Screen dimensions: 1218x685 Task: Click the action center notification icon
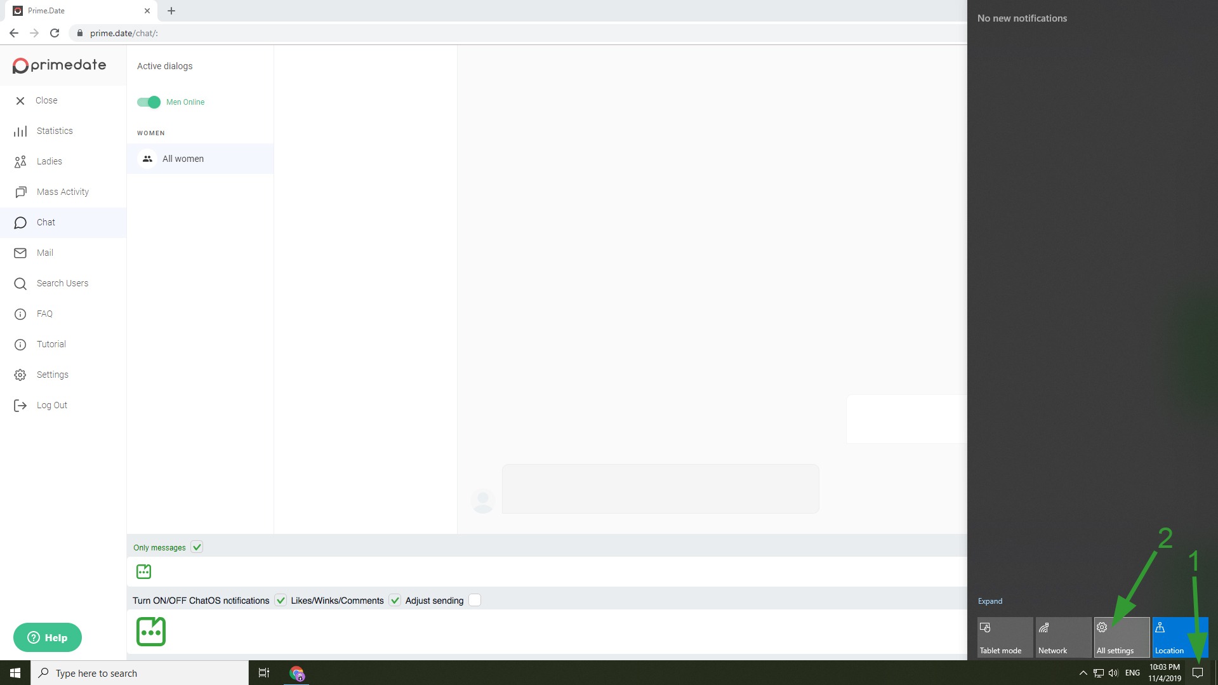1198,673
